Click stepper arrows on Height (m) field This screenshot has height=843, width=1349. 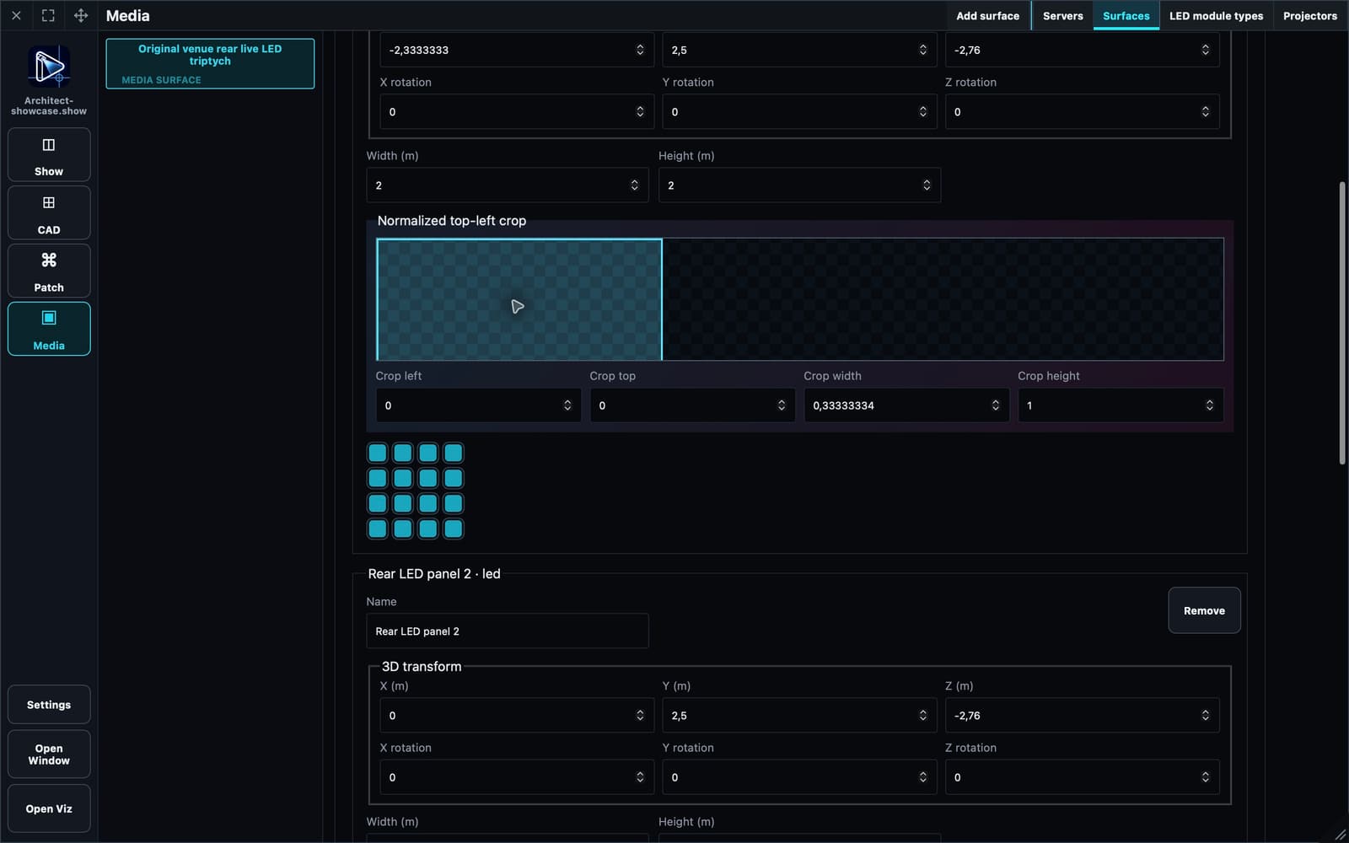927,185
